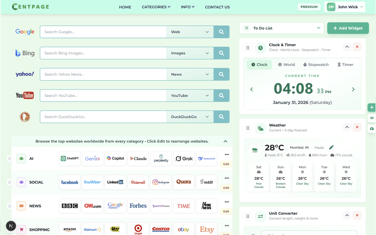Click the Clock & Timer widget clock icon

tap(260, 48)
